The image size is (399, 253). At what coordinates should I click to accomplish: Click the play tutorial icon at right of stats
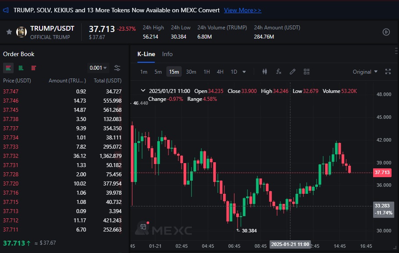tap(386, 32)
